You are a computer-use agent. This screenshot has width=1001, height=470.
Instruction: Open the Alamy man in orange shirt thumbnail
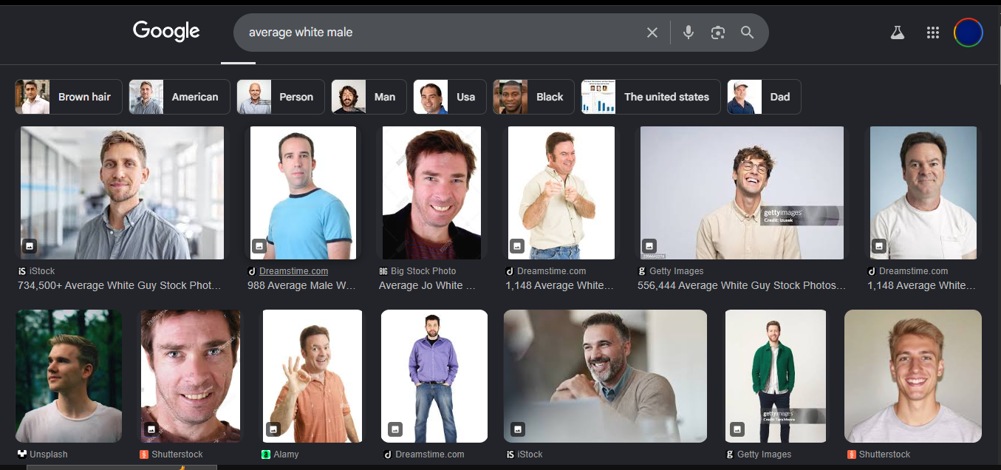coord(312,376)
